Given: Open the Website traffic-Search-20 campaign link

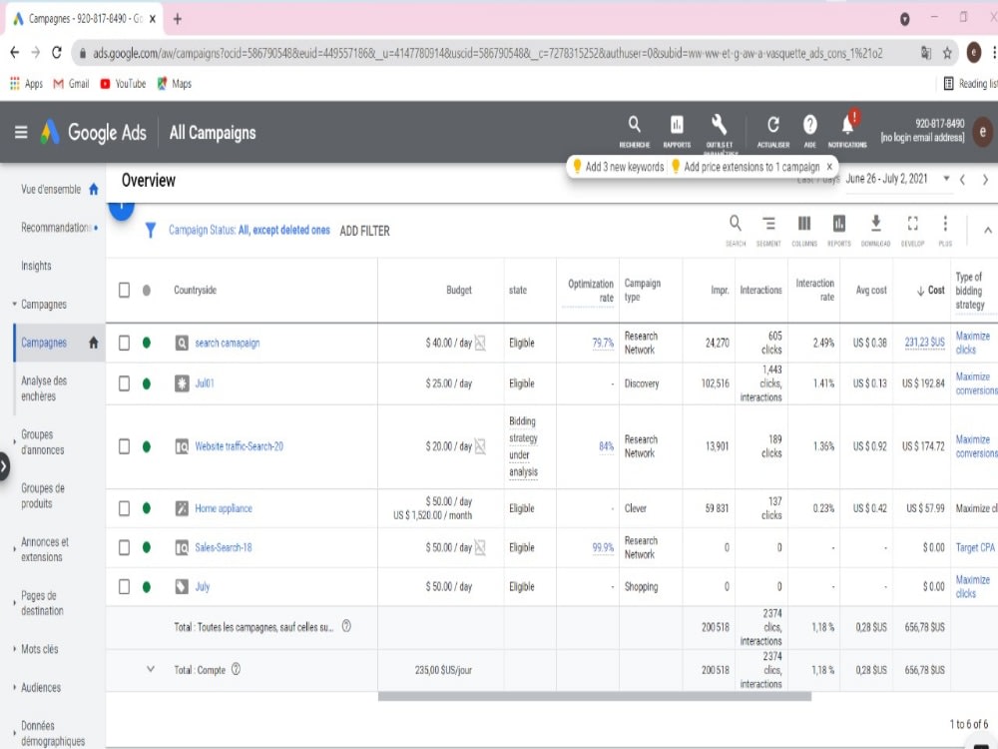Looking at the screenshot, I should (239, 446).
